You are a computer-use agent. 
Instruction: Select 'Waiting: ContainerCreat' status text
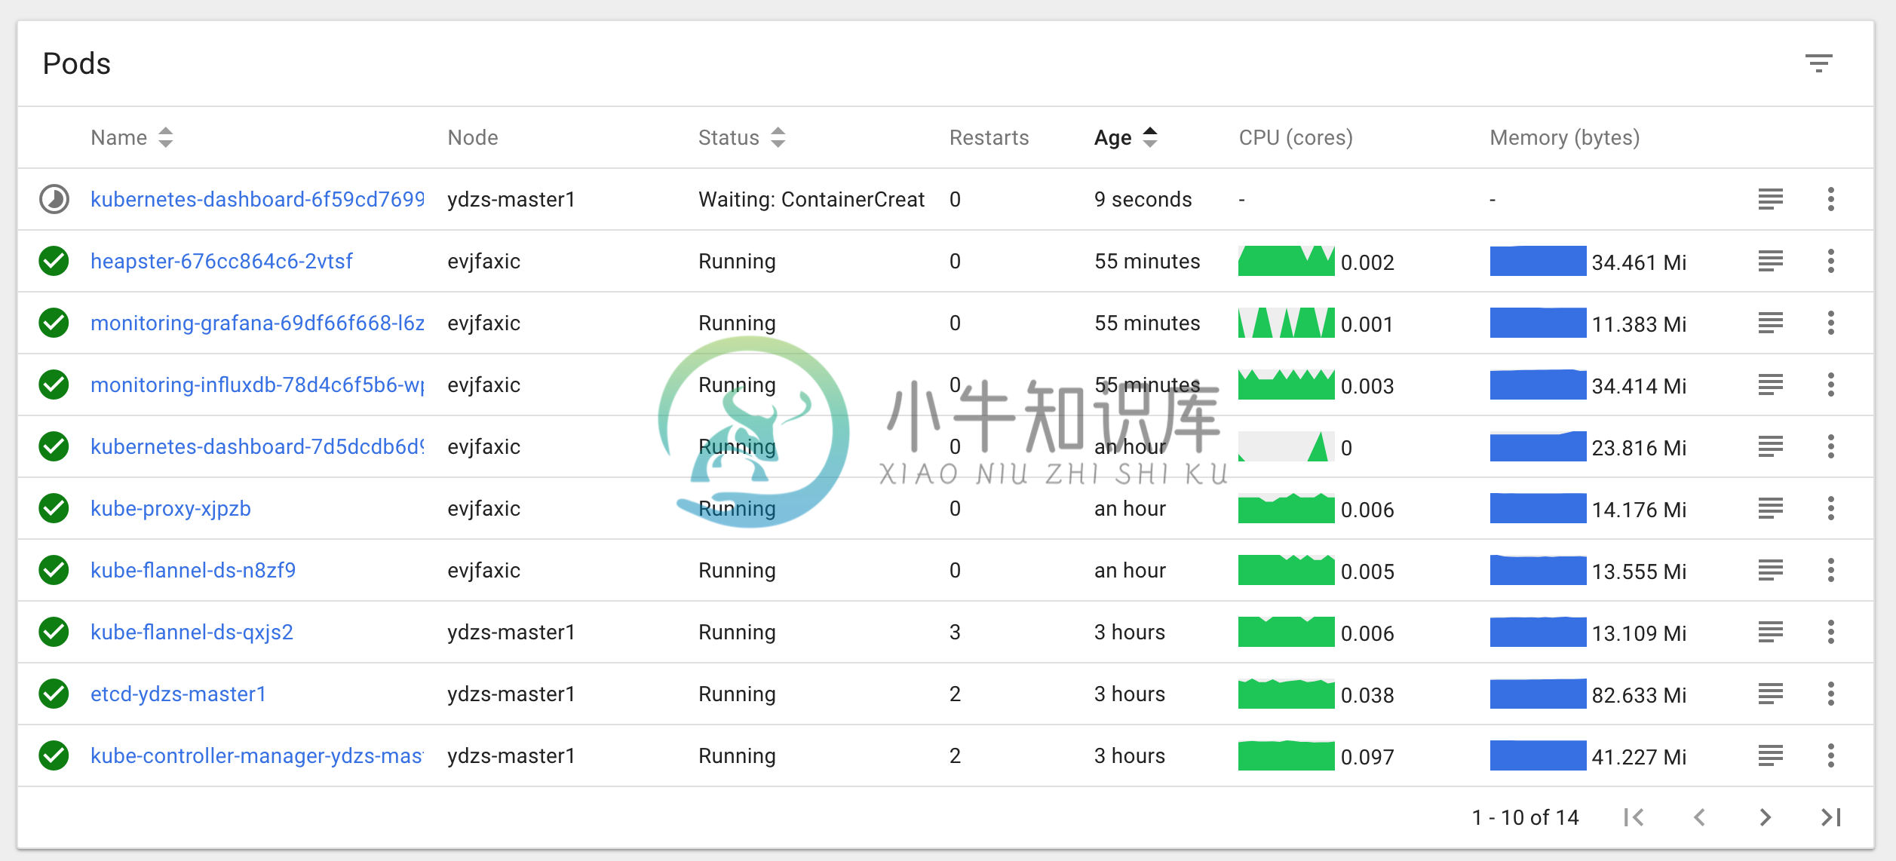811,199
